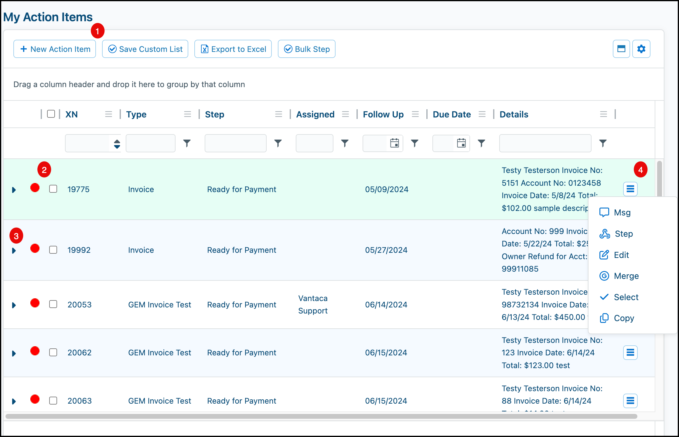Open Due Date calendar picker icon

(461, 143)
